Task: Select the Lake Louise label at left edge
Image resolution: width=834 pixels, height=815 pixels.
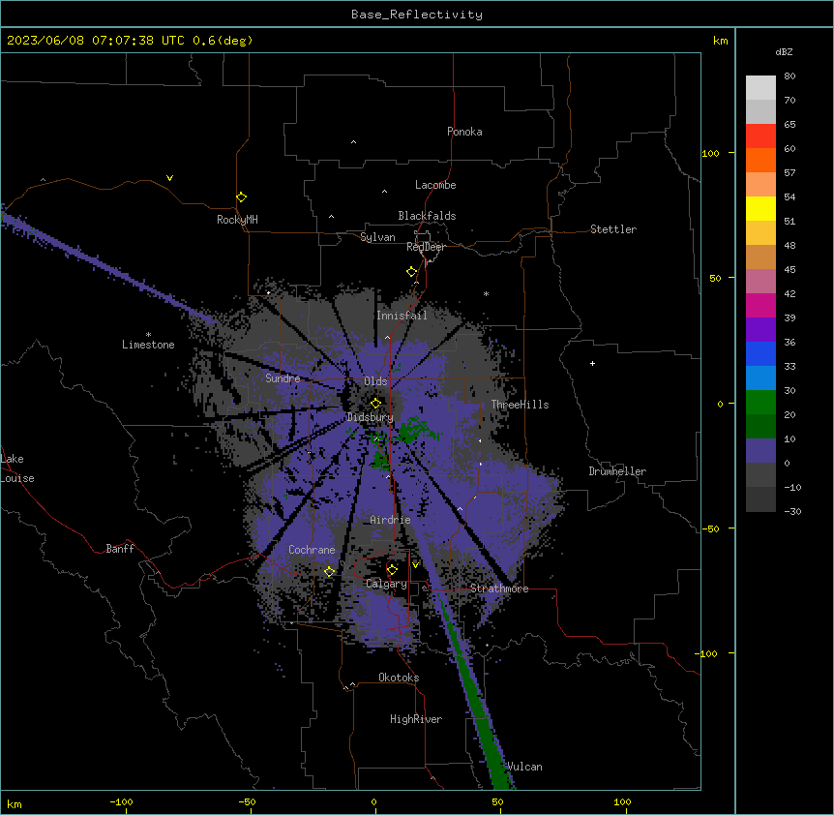Action: [17, 468]
